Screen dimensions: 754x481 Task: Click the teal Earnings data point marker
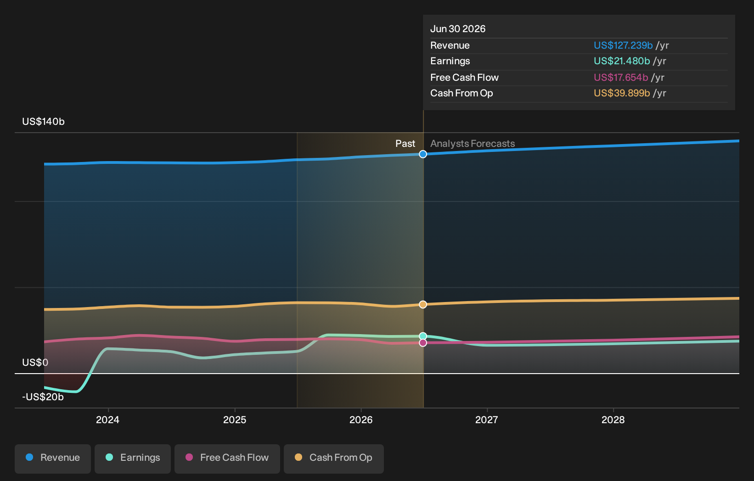click(x=423, y=336)
